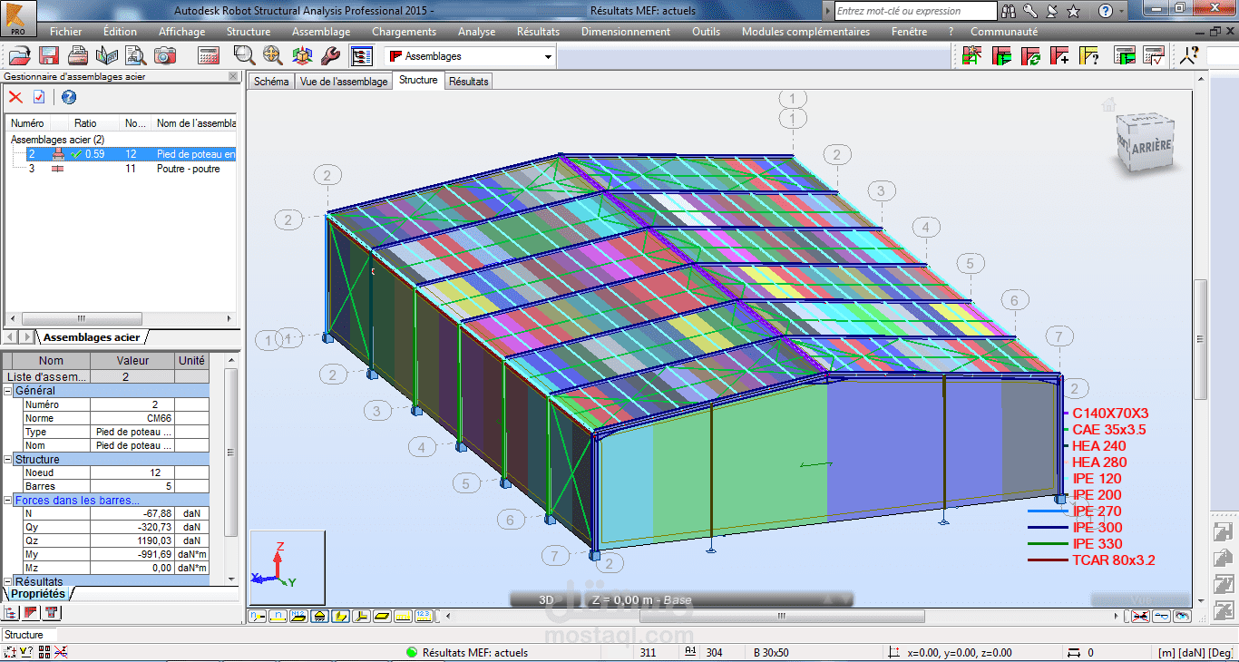
Task: Add a connection using the plus icon
Action: [1059, 56]
